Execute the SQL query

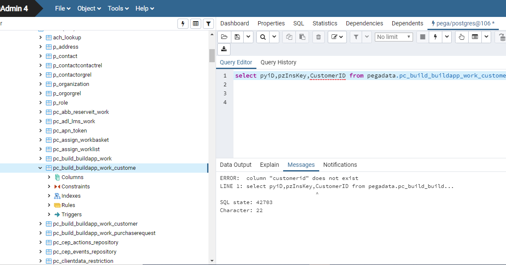435,37
